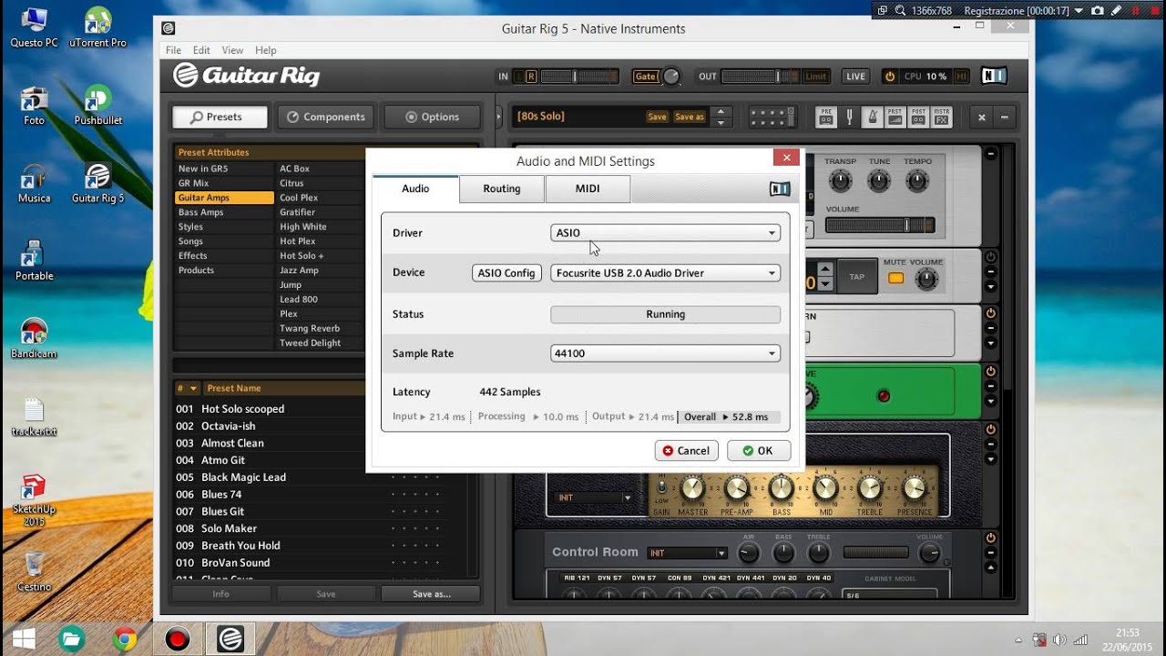
Task: Toggle the CPU power button
Action: click(890, 77)
